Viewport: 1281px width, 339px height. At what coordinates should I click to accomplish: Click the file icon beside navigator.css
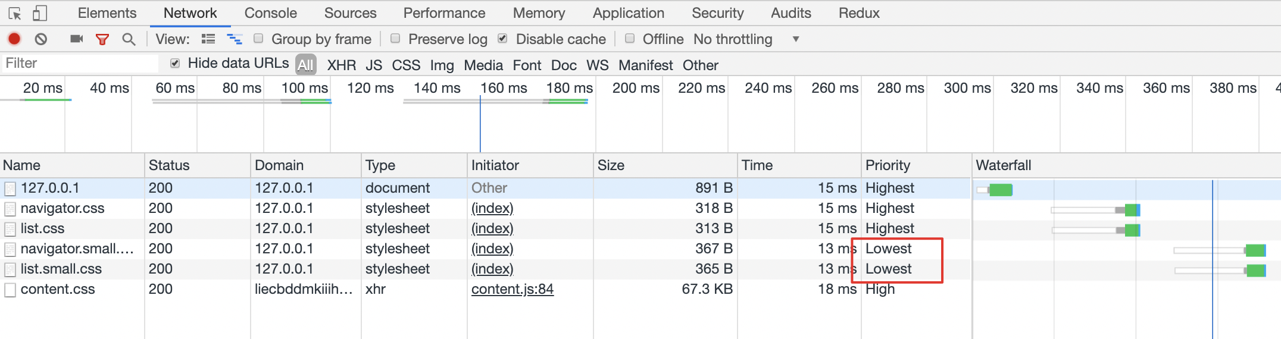point(10,209)
